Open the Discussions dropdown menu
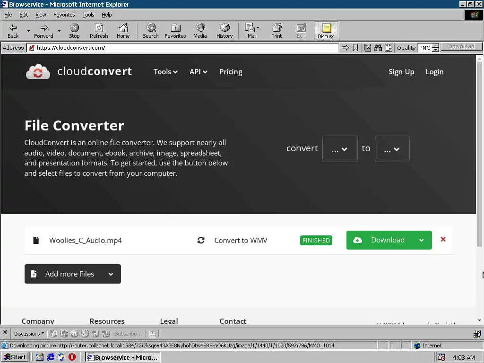484x363 pixels. (x=29, y=333)
